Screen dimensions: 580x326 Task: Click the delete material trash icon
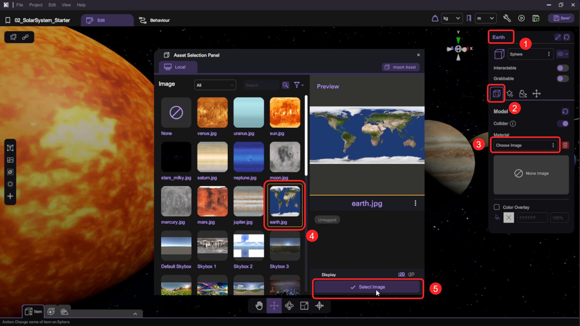[565, 145]
